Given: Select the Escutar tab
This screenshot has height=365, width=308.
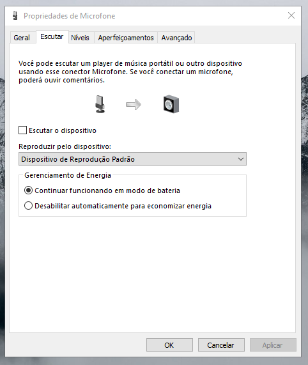Looking at the screenshot, I should point(52,36).
